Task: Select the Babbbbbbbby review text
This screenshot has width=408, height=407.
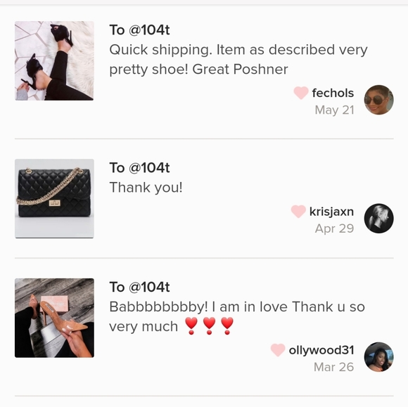Action: coord(237,317)
